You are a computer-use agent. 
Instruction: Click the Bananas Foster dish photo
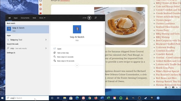(119, 26)
